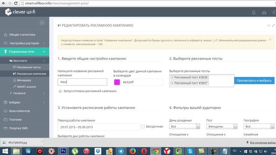Click the volume icon in system tray

pos(266,151)
